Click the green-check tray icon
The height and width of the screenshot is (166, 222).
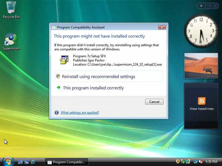coord(183,162)
